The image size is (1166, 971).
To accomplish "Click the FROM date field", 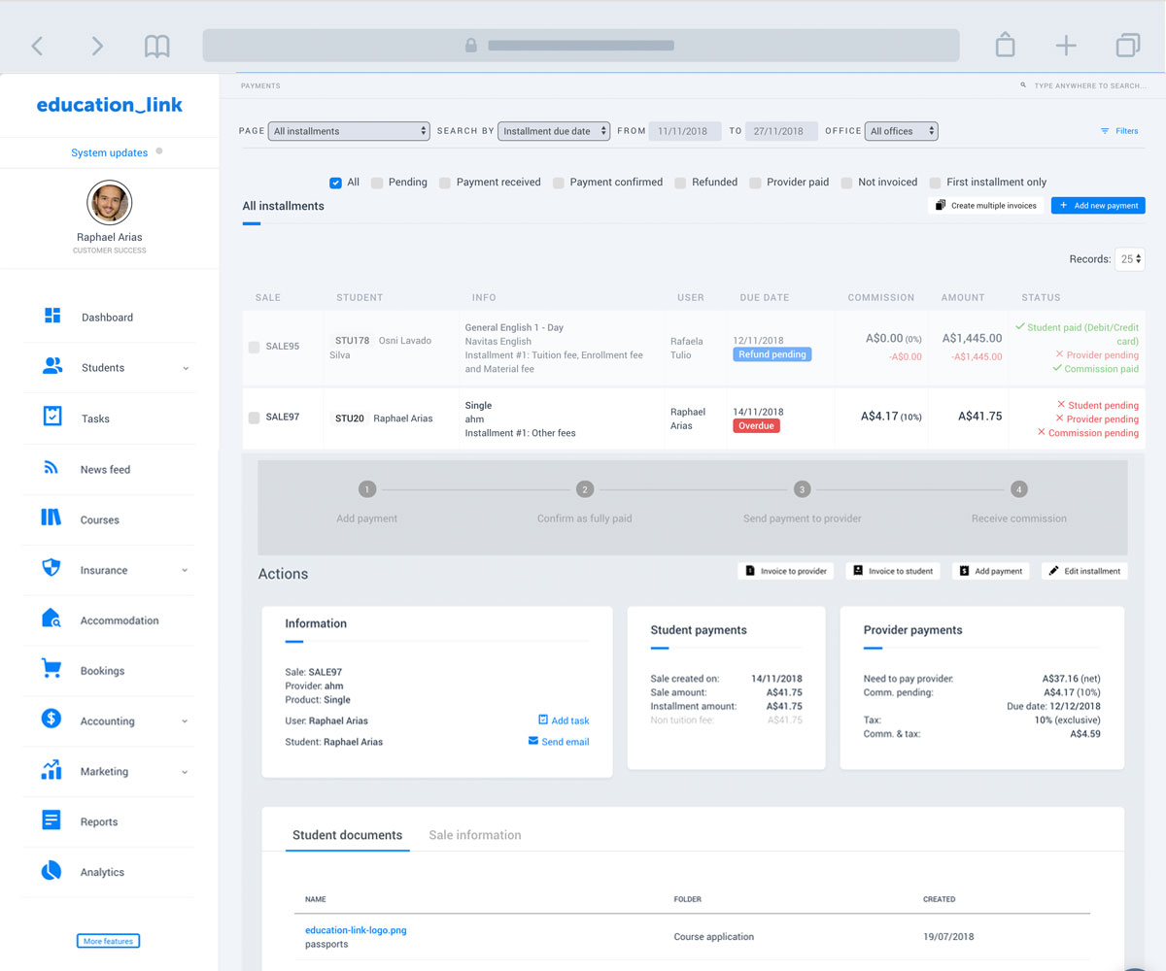I will point(684,131).
